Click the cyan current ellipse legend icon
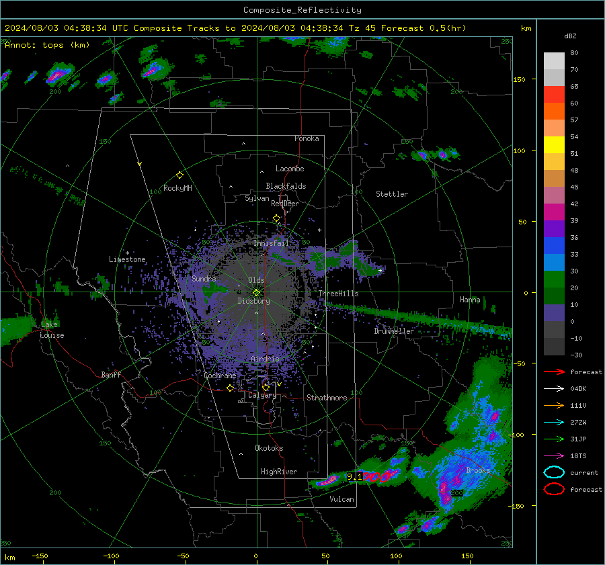The width and height of the screenshot is (605, 565). pyautogui.click(x=554, y=472)
